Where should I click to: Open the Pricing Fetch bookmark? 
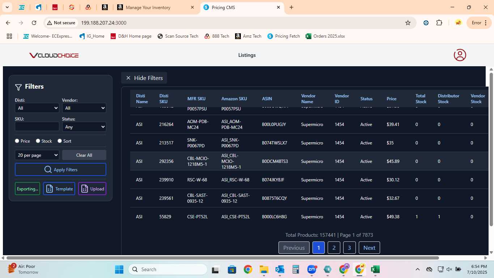tap(284, 36)
